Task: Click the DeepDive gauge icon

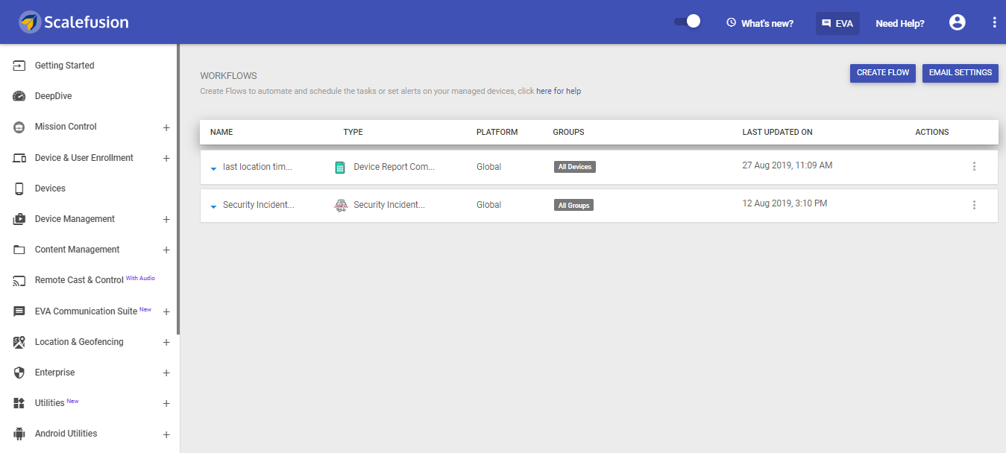Action: tap(19, 96)
